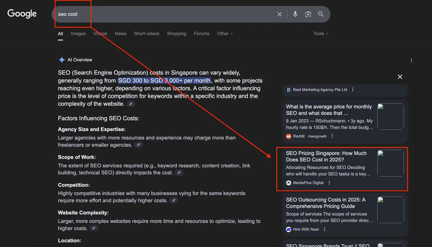The height and width of the screenshot is (247, 432).
Task: Click highlighted 'SGD 300 to SGD 3,000+ per month'
Action: [164, 81]
